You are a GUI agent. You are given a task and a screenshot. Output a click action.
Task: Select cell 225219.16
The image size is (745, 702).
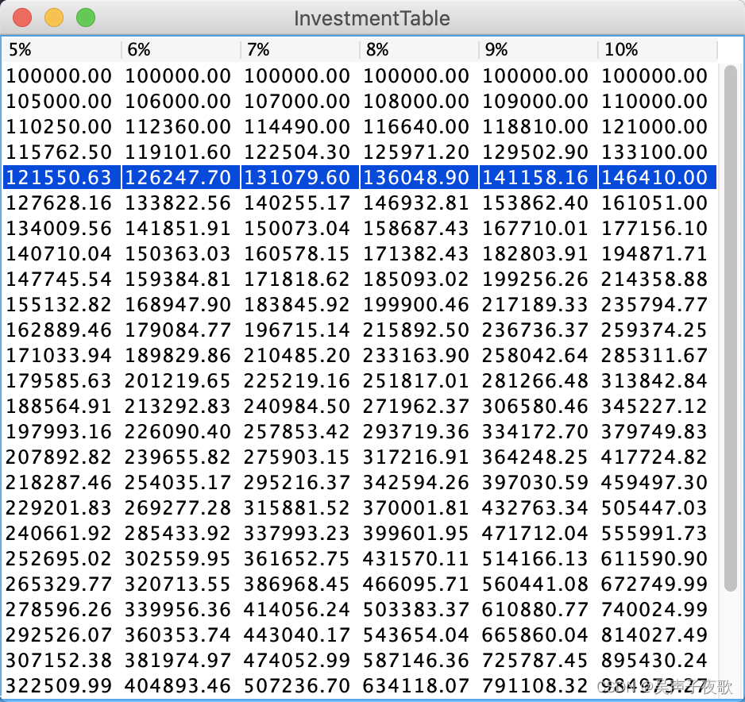[300, 381]
